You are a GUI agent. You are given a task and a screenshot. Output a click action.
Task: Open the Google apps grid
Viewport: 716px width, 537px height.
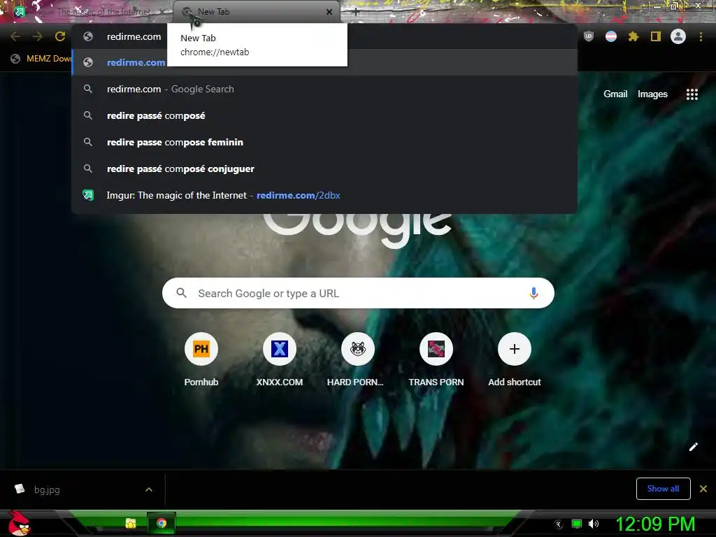[692, 94]
